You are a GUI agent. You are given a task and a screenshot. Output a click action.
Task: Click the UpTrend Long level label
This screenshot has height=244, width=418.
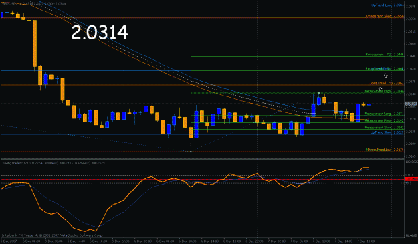pyautogui.click(x=387, y=5)
